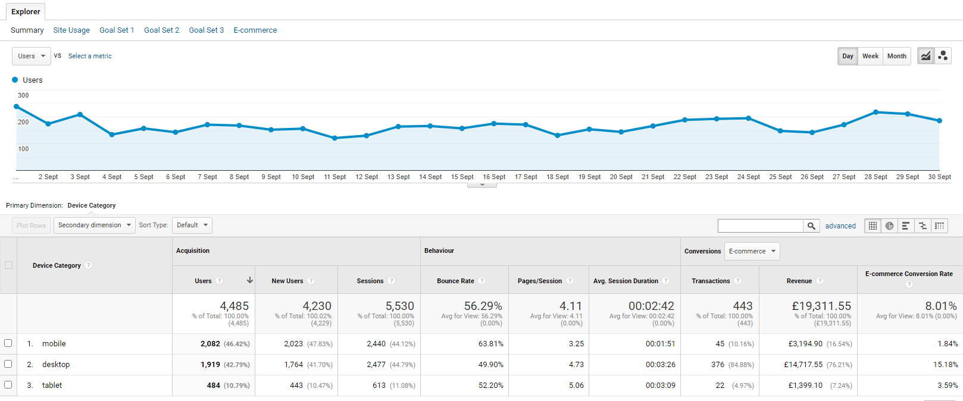Select the pie chart percentage view icon
The width and height of the screenshot is (963, 401).
pyautogui.click(x=889, y=226)
